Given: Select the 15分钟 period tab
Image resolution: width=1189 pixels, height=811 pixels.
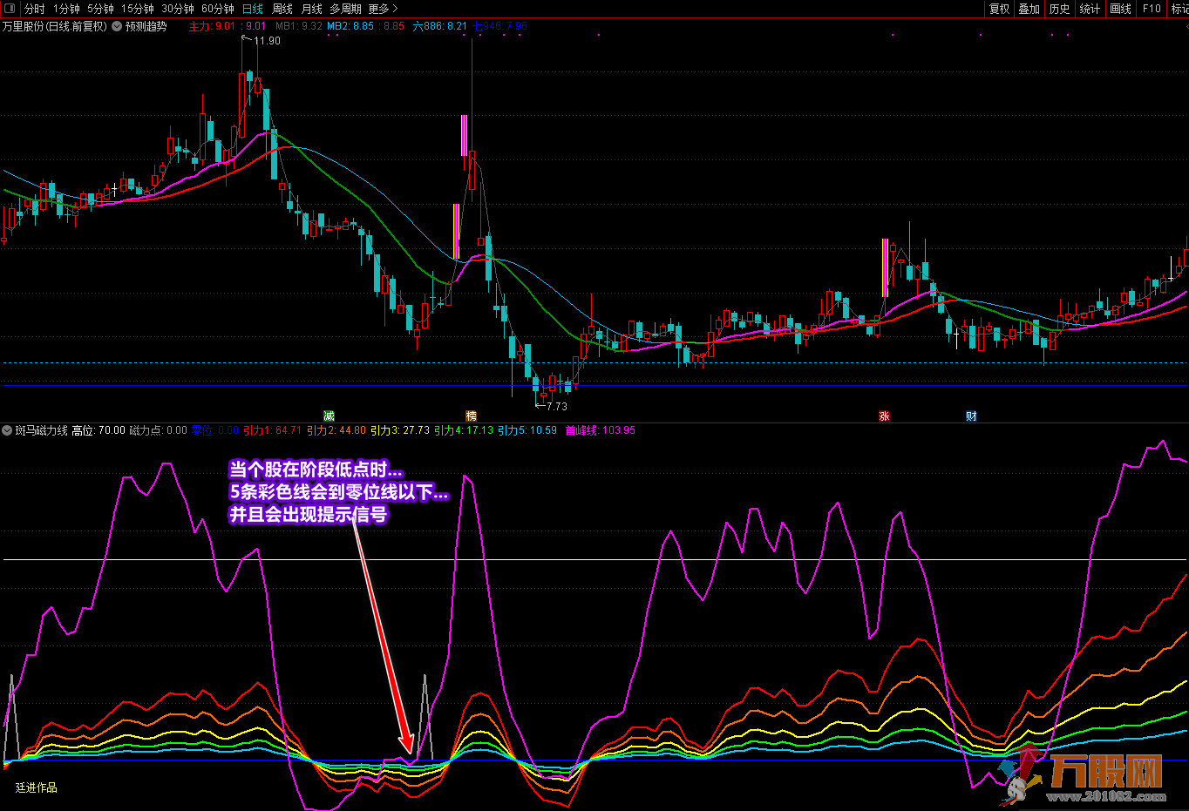Looking at the screenshot, I should click(x=138, y=9).
